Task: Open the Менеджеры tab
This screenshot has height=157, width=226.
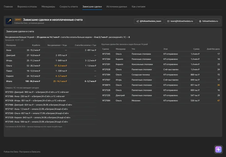Action: 48,7
